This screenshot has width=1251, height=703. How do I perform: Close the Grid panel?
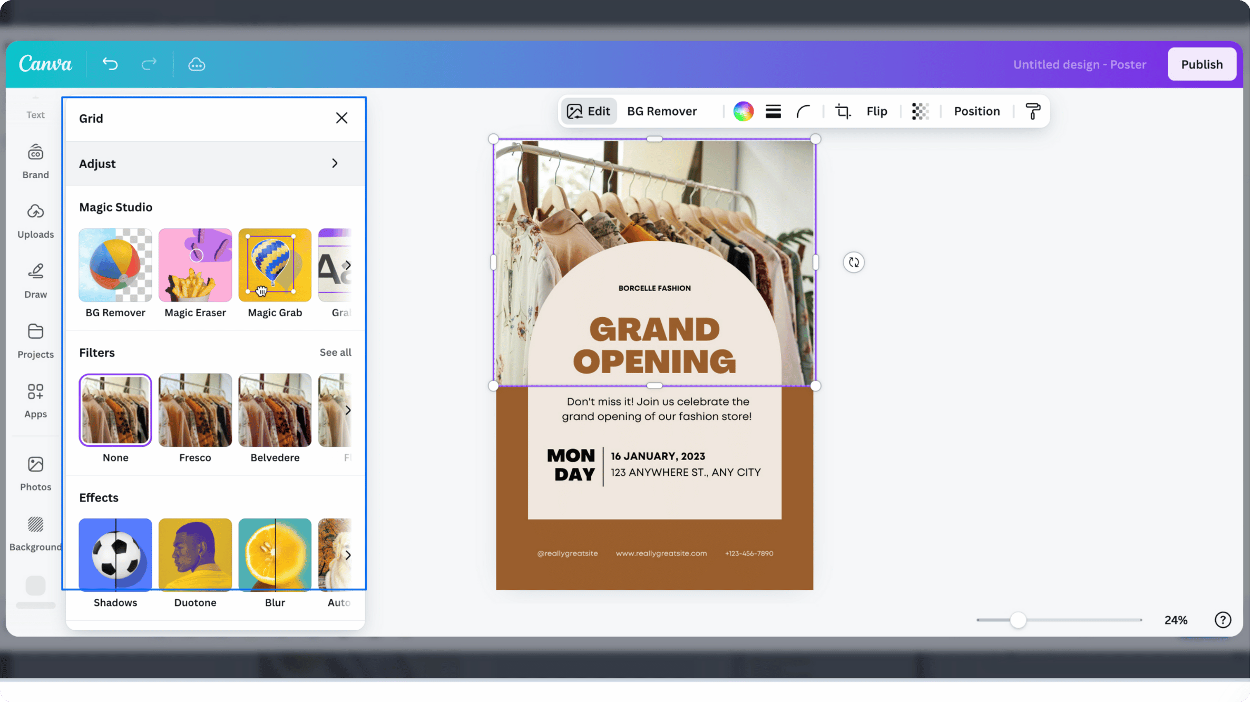(x=342, y=118)
